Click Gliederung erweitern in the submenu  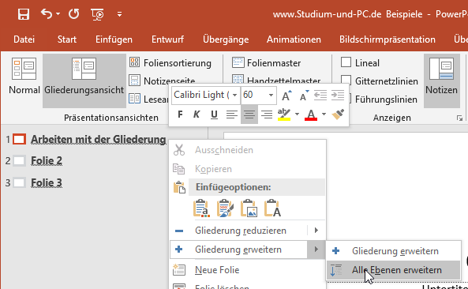pyautogui.click(x=394, y=251)
